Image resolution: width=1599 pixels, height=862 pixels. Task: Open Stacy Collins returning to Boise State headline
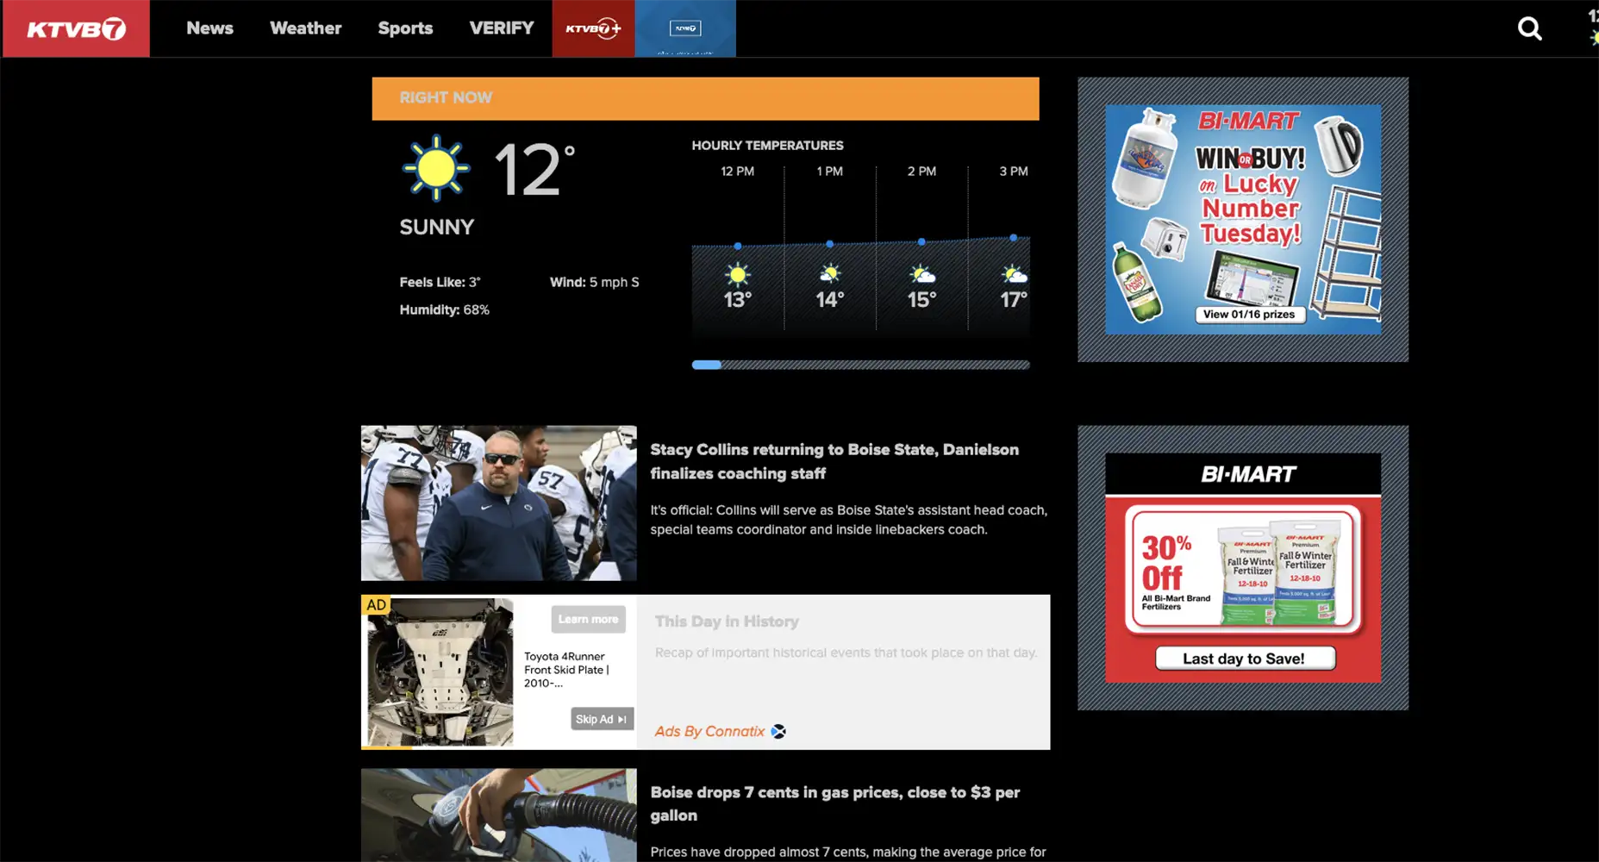834,461
